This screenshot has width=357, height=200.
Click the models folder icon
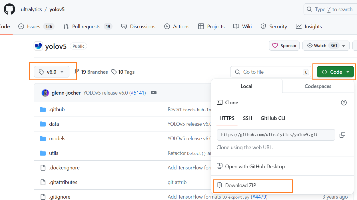(x=43, y=139)
